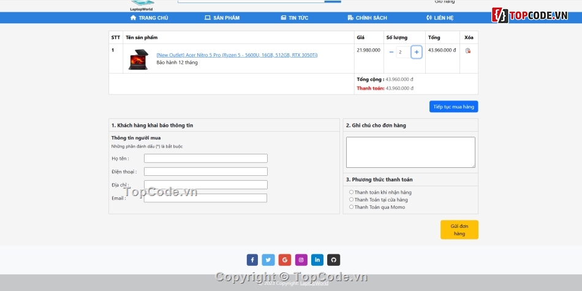
Task: Open the LinkedIn social icon in footer
Action: tap(317, 260)
